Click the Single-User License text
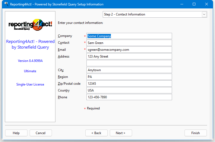The width and height of the screenshot is (215, 142). point(30,84)
